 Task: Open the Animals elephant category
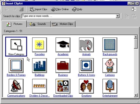pyautogui.click(x=86, y=45)
